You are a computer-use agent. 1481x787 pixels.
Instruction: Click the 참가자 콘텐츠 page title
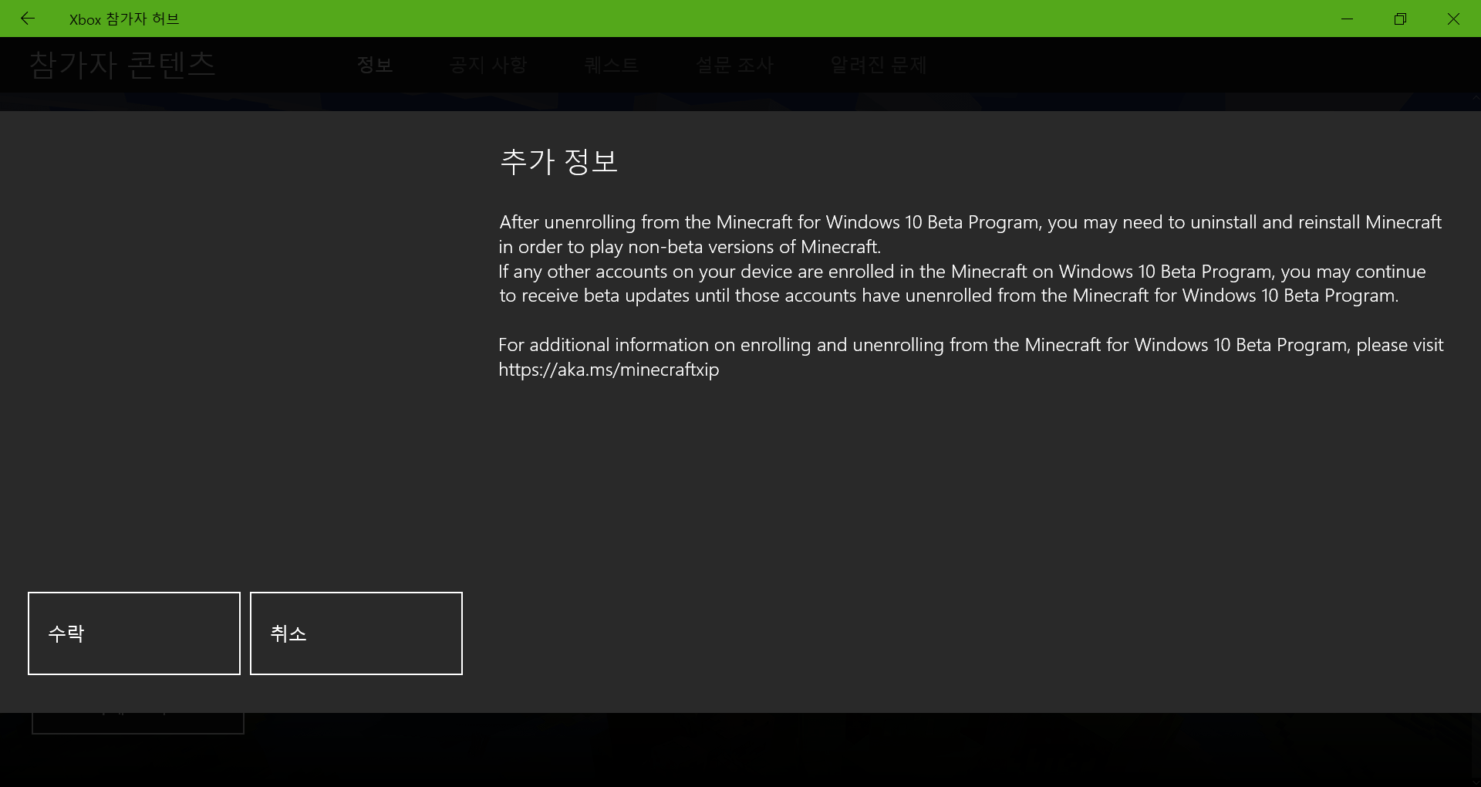[x=123, y=65]
